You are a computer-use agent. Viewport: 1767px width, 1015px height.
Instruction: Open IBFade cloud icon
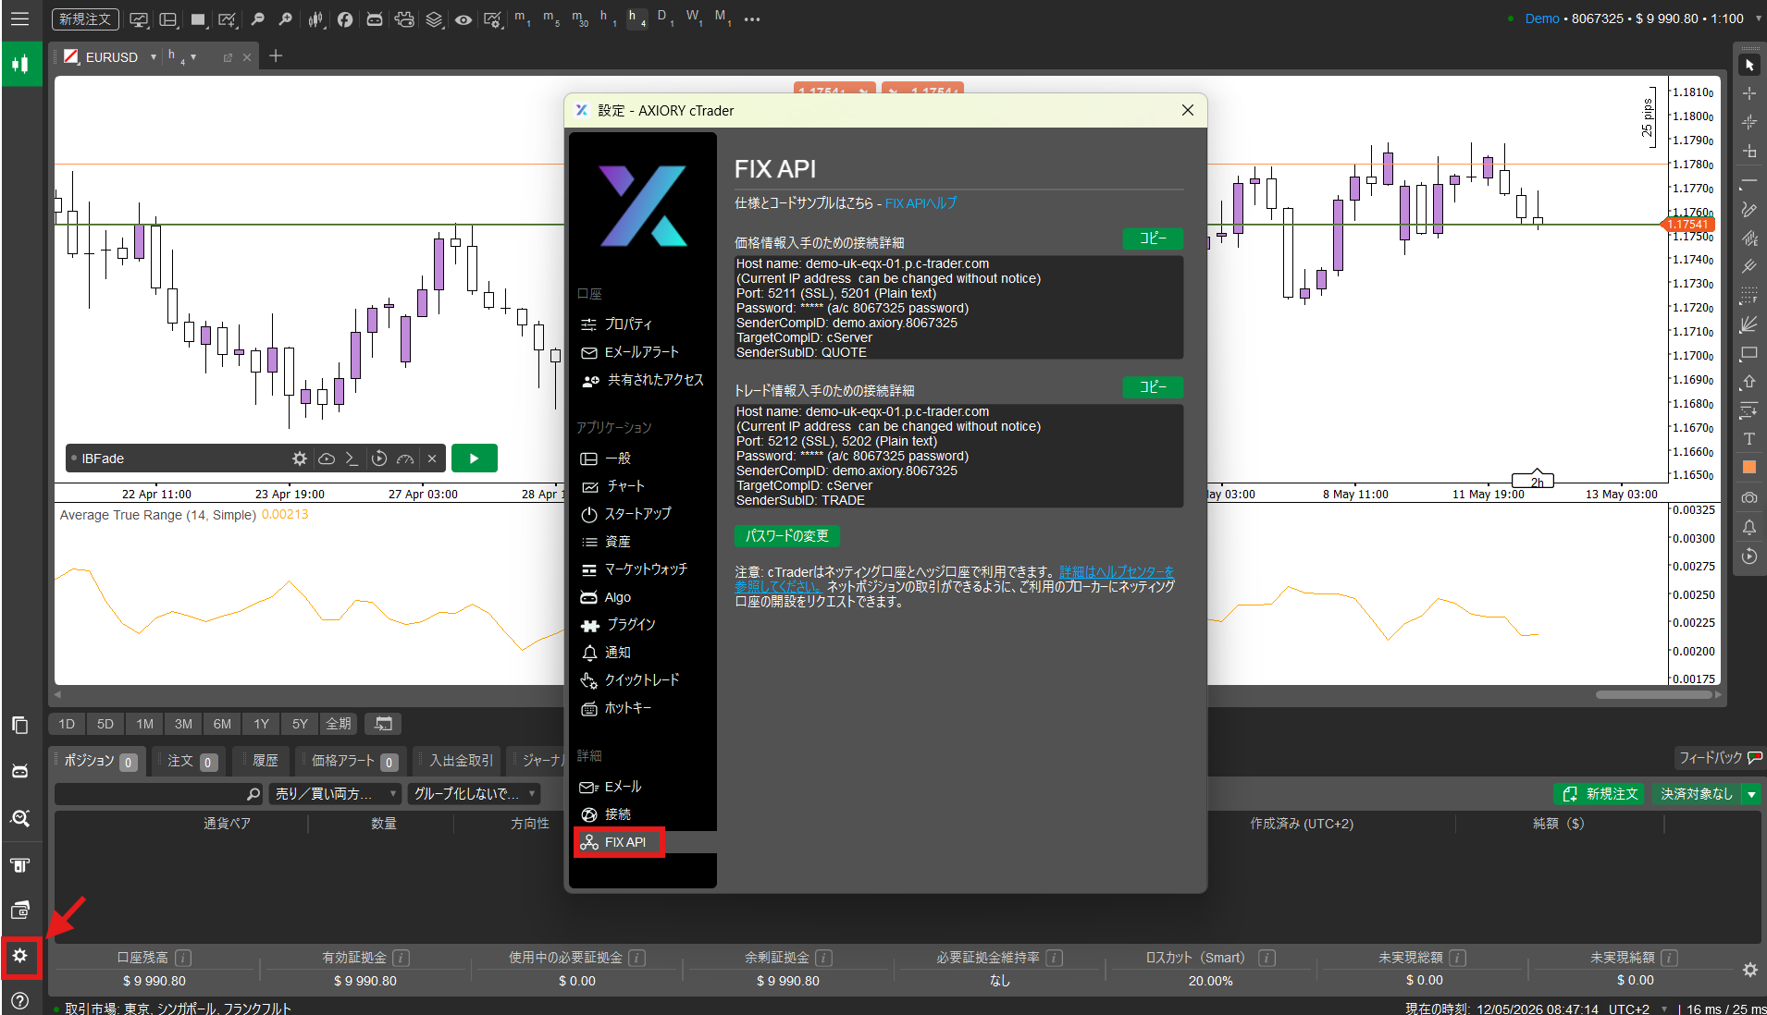(x=327, y=459)
